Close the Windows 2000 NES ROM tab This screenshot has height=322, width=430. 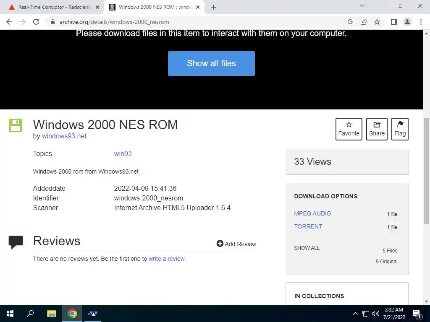coord(198,8)
